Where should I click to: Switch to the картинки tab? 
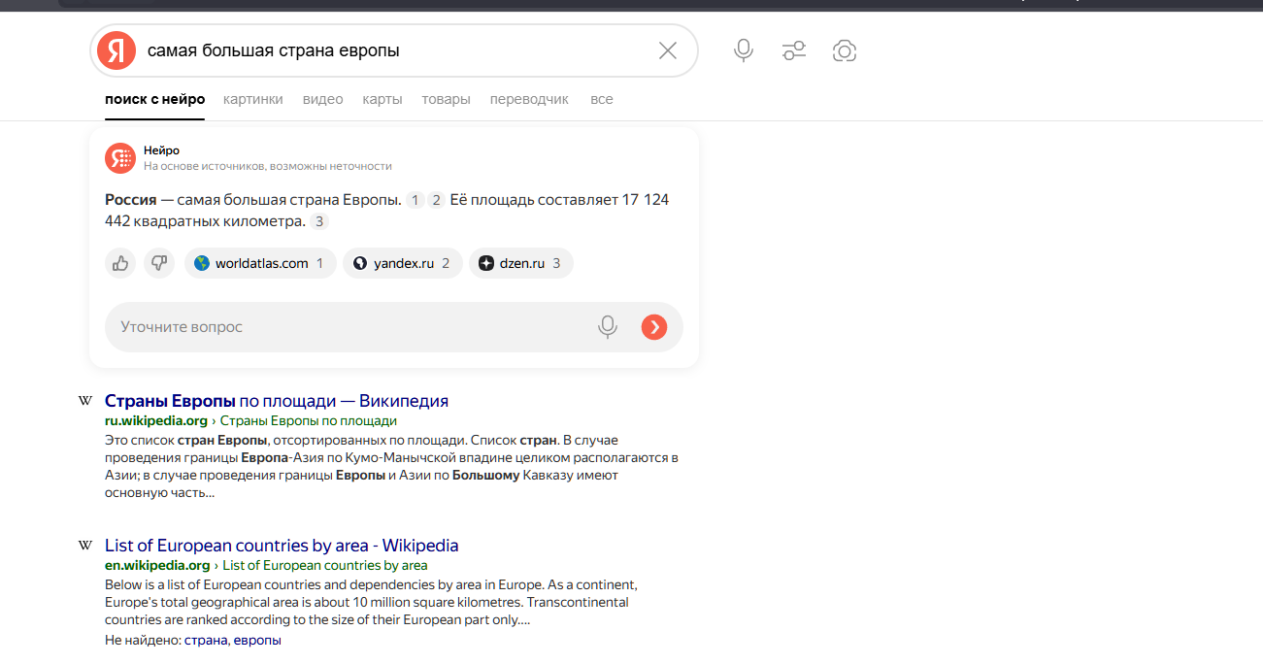[x=252, y=99]
